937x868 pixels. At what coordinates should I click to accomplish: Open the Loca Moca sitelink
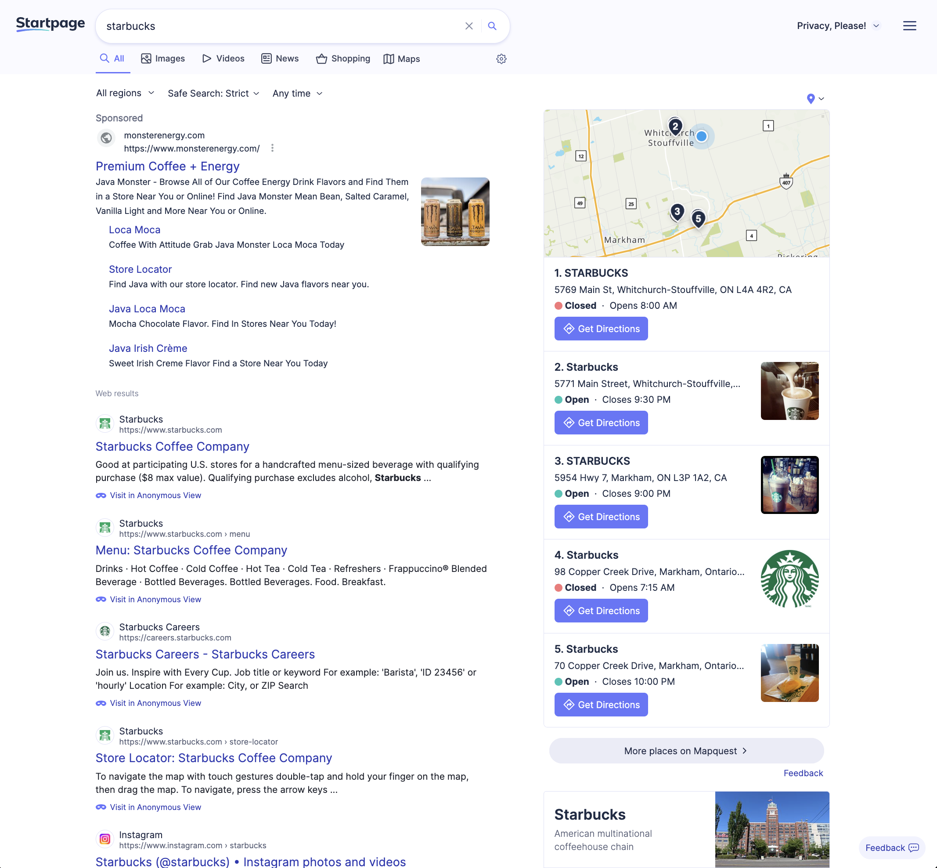(x=135, y=230)
